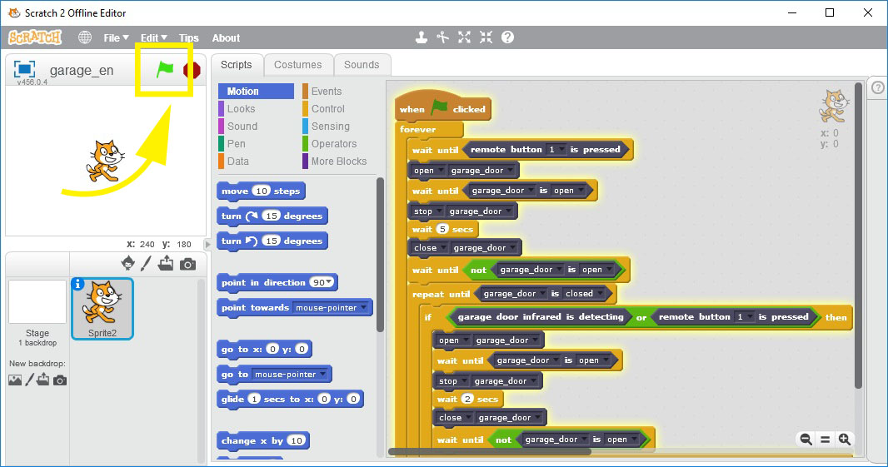Click the Grow sprite tool
888x467 pixels.
(x=465, y=37)
